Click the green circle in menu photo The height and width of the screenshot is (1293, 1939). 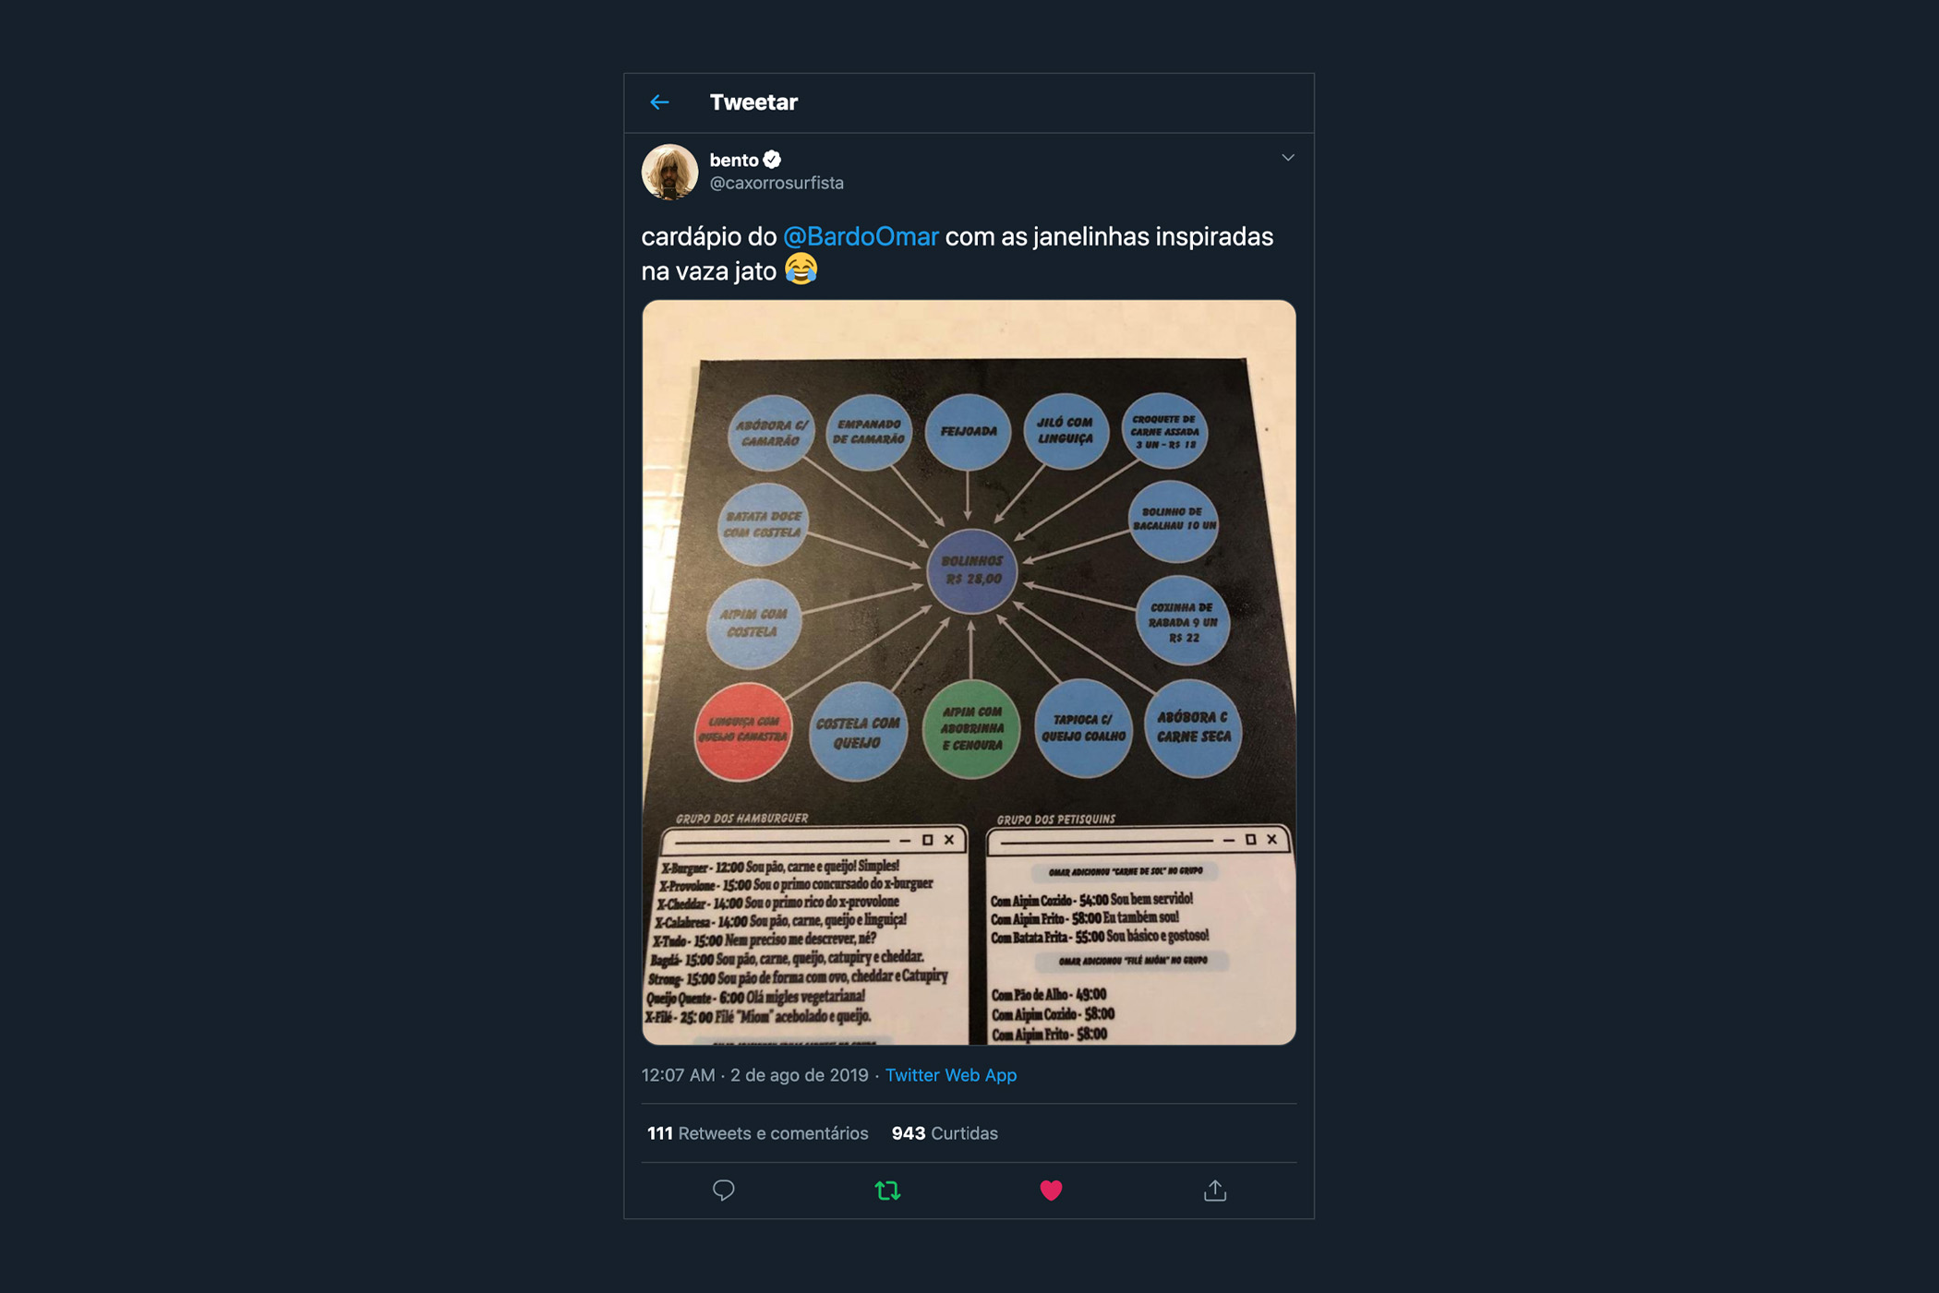tap(971, 730)
